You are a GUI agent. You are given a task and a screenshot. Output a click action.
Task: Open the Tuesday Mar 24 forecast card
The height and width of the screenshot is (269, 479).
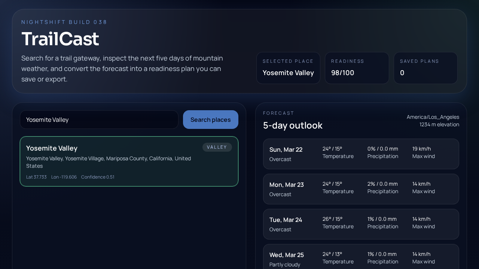[361, 224]
